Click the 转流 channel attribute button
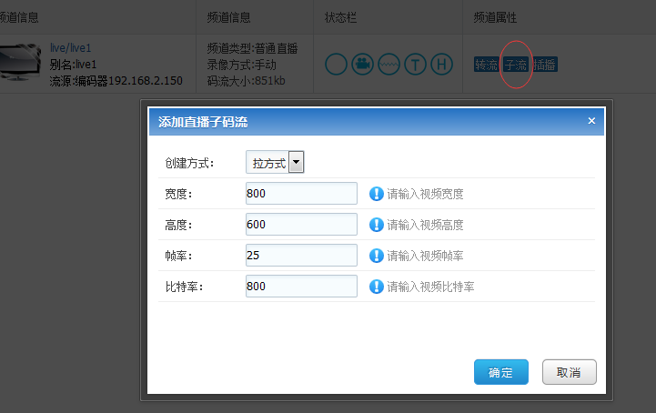This screenshot has width=656, height=413. tap(486, 65)
